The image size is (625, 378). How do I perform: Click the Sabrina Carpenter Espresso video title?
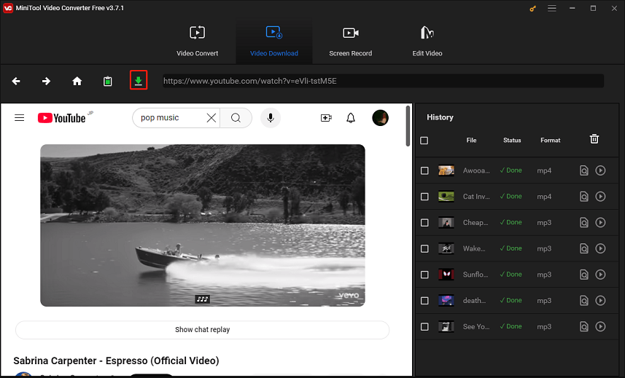(117, 361)
